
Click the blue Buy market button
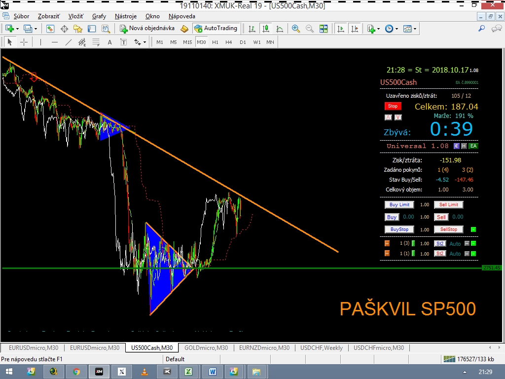pos(392,217)
